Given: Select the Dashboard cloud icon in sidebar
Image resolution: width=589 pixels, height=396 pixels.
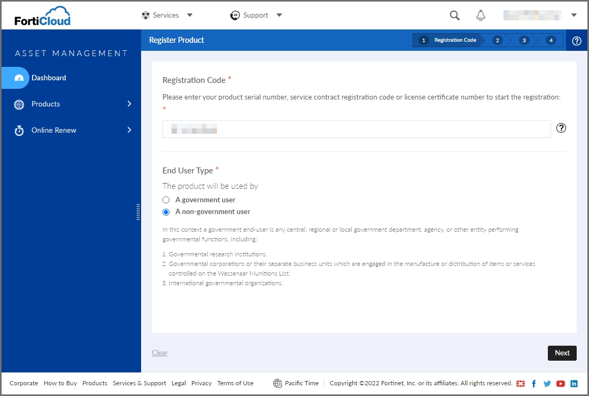Looking at the screenshot, I should tap(15, 78).
